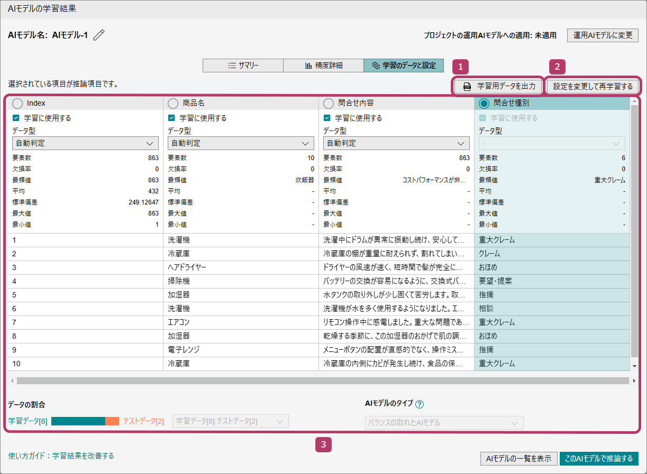
Task: Click the 学習データ[8] label
Action: point(28,421)
